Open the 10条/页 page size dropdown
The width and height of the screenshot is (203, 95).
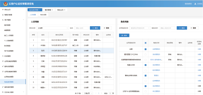pyautogui.click(x=88, y=93)
